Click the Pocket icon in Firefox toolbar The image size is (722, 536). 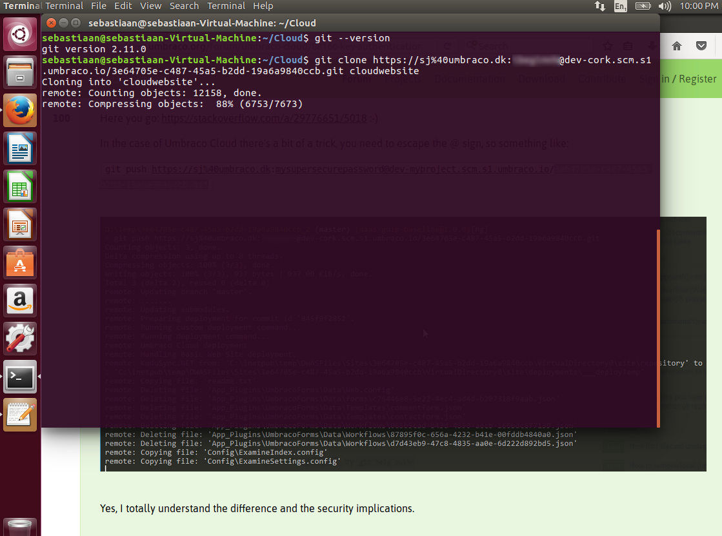click(x=701, y=46)
